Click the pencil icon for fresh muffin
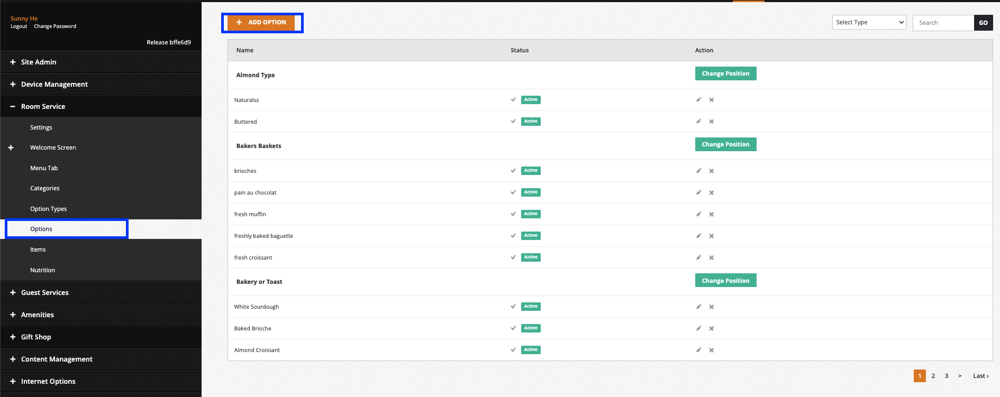This screenshot has width=1000, height=397. (x=698, y=214)
